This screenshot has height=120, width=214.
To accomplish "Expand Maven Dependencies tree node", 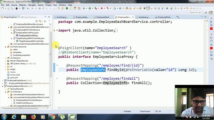I will point(6,61).
